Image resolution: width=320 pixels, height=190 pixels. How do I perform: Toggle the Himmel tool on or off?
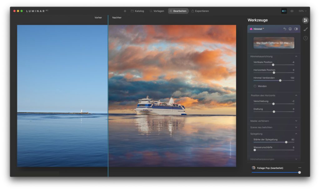[x=296, y=29]
